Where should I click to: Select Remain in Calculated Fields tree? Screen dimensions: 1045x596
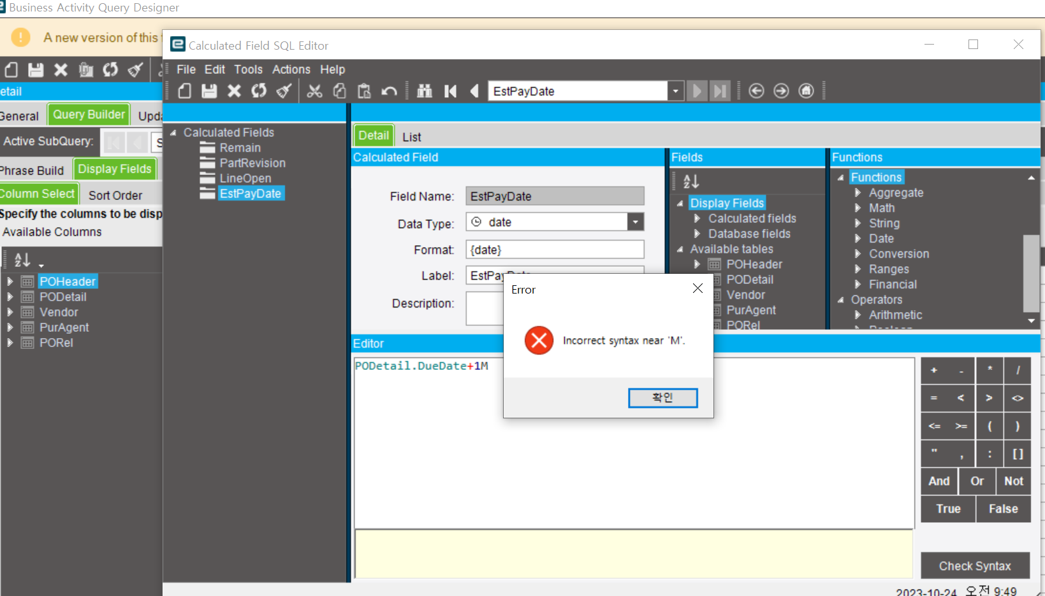click(240, 148)
